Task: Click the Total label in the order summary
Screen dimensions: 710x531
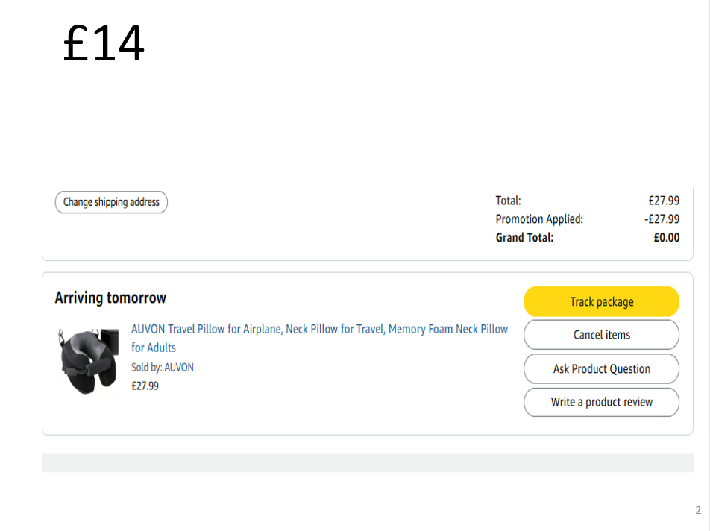Action: coord(508,201)
